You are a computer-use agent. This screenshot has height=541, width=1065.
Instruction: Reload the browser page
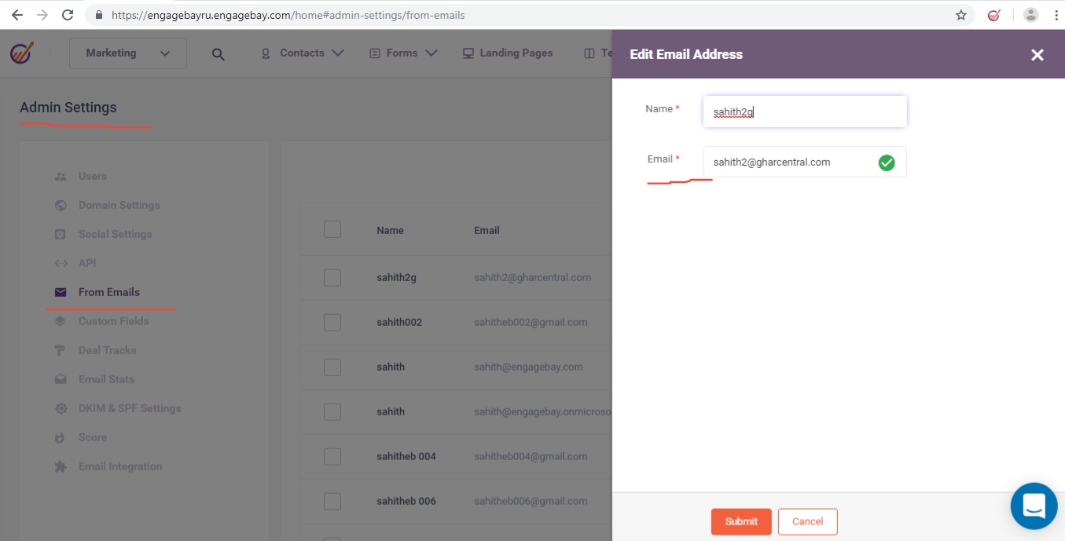68,15
